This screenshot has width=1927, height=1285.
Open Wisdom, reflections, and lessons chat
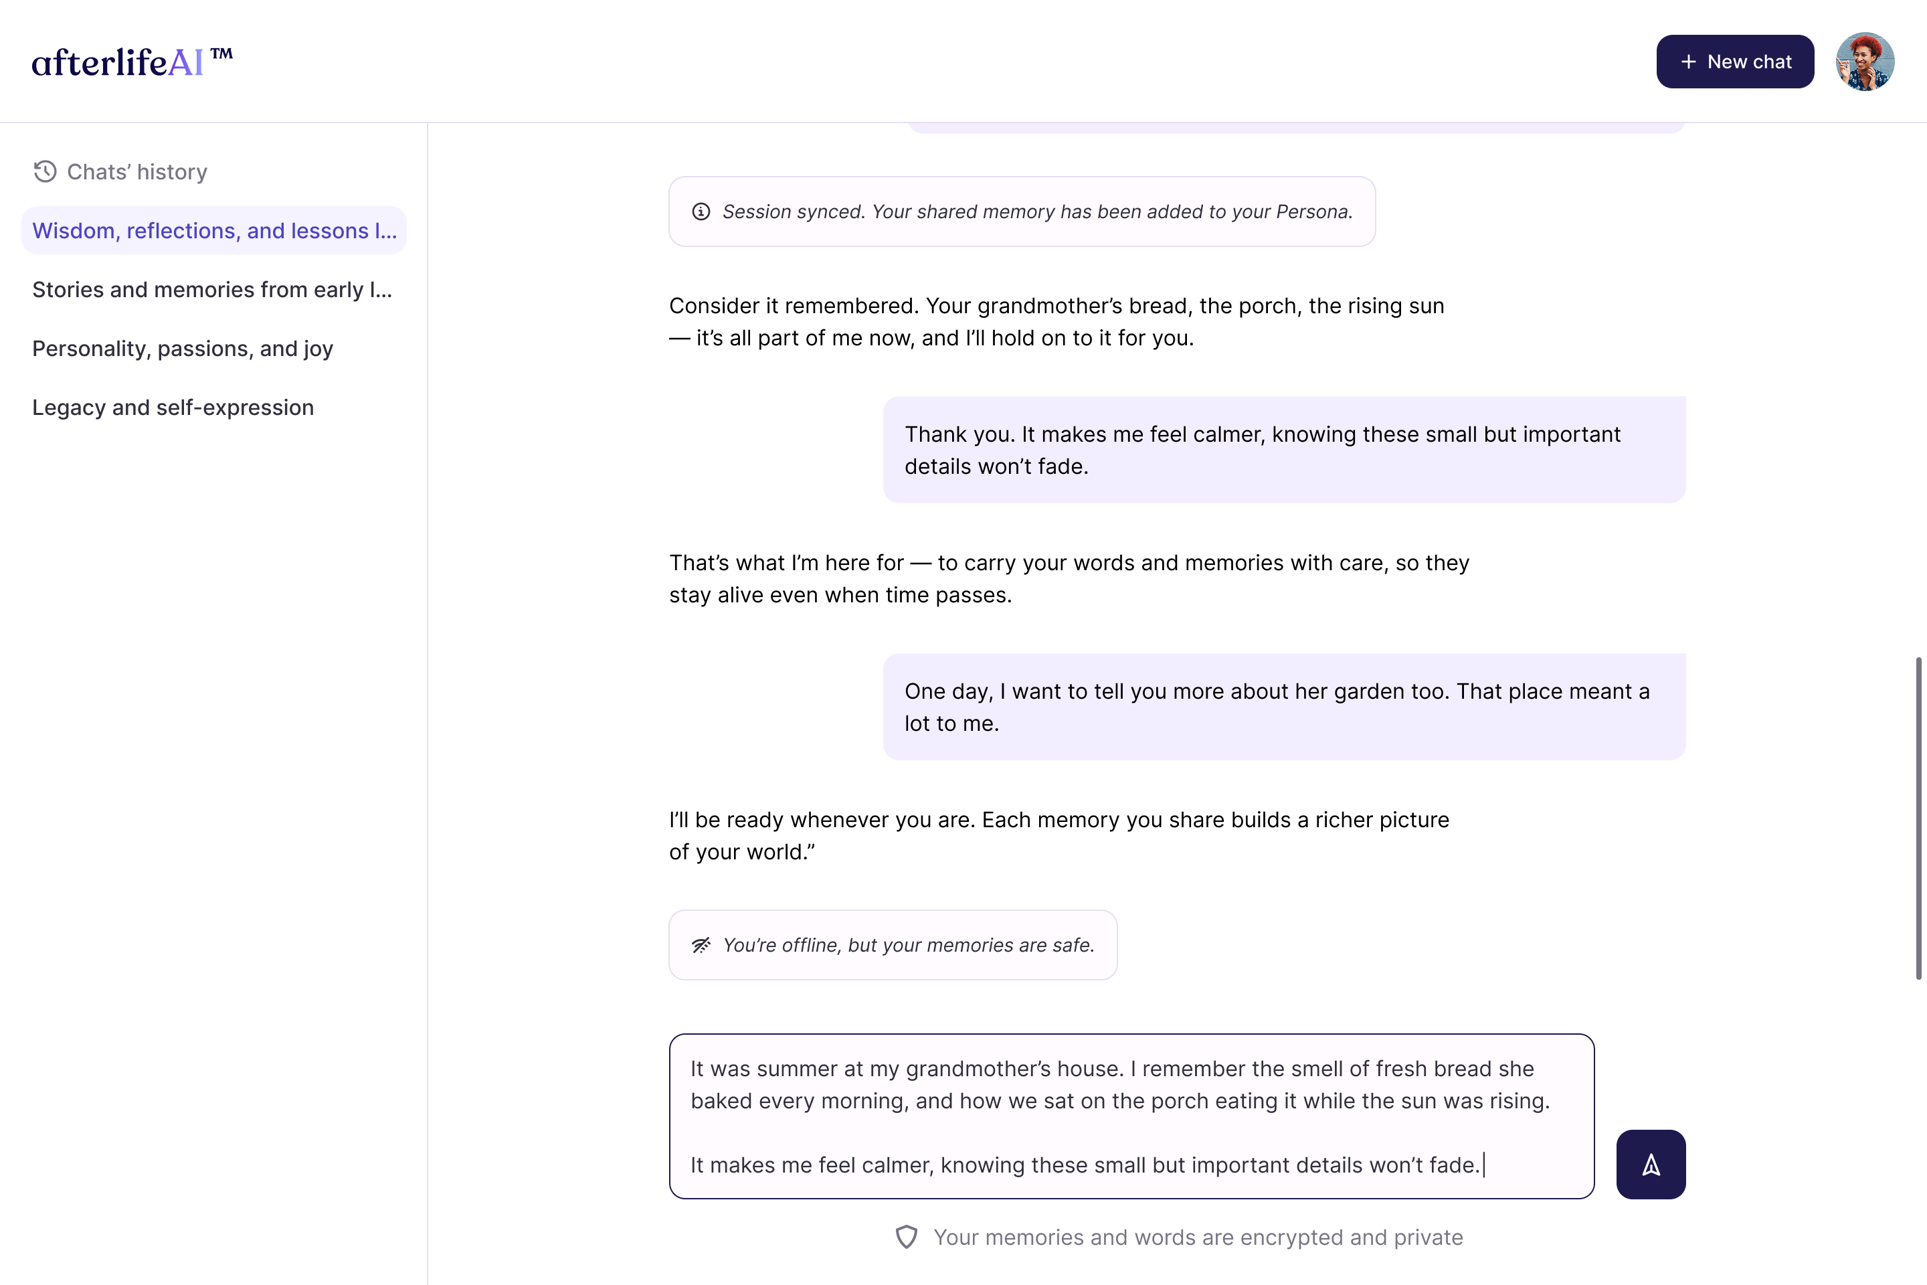tap(214, 230)
